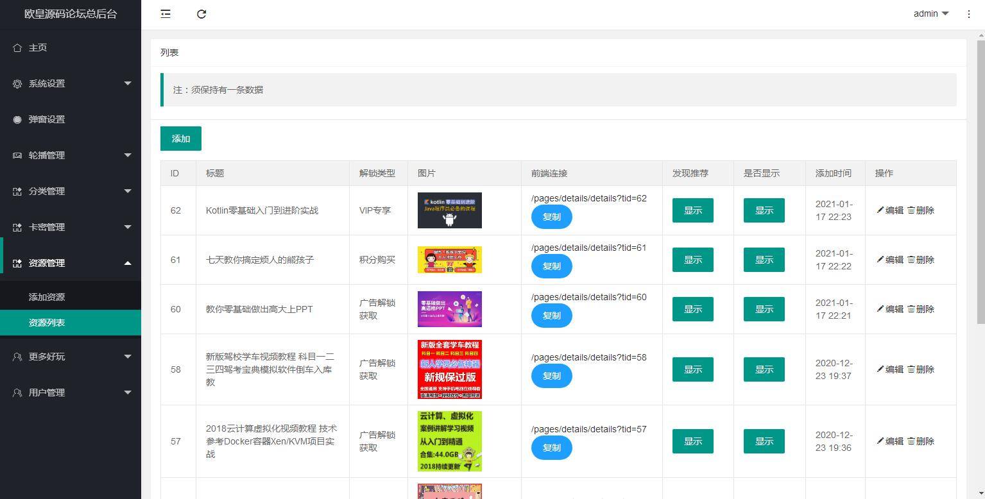The width and height of the screenshot is (985, 499).
Task: Open the three-dot more options menu
Action: click(x=968, y=13)
